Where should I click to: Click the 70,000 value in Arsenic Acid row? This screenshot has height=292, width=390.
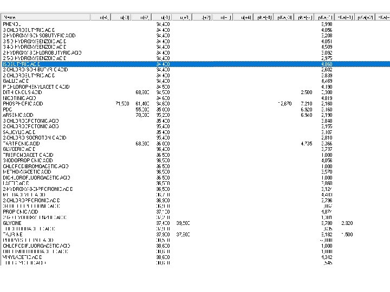coord(142,115)
